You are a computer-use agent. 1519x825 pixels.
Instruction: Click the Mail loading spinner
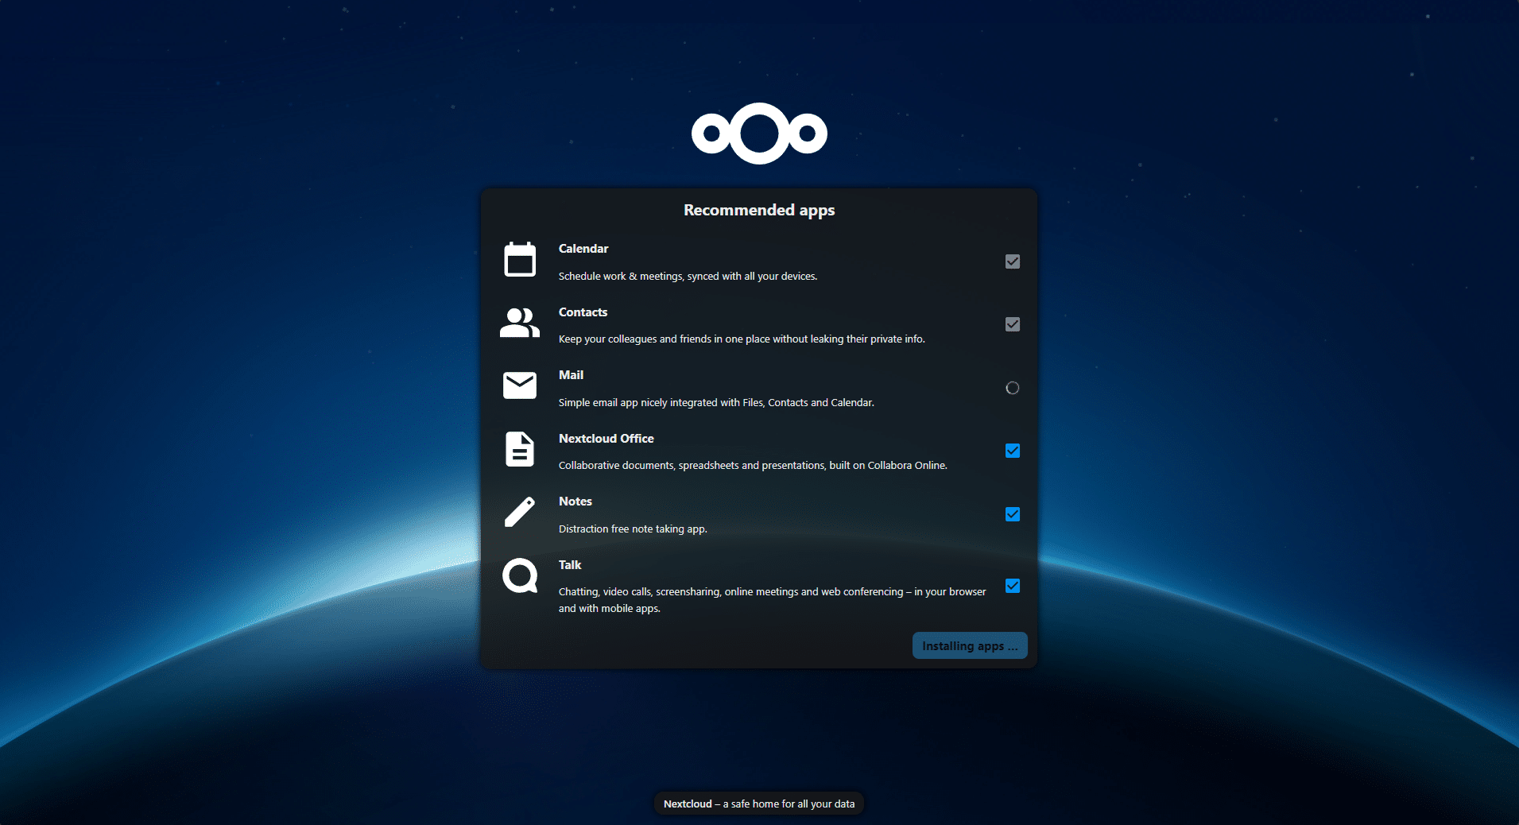[1012, 388]
